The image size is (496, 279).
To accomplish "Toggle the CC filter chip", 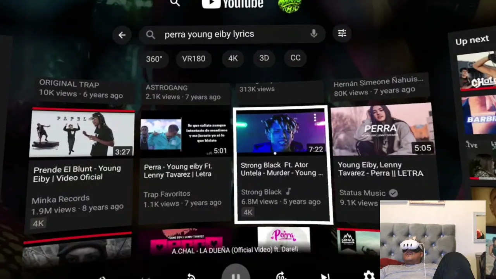I will pos(295,58).
